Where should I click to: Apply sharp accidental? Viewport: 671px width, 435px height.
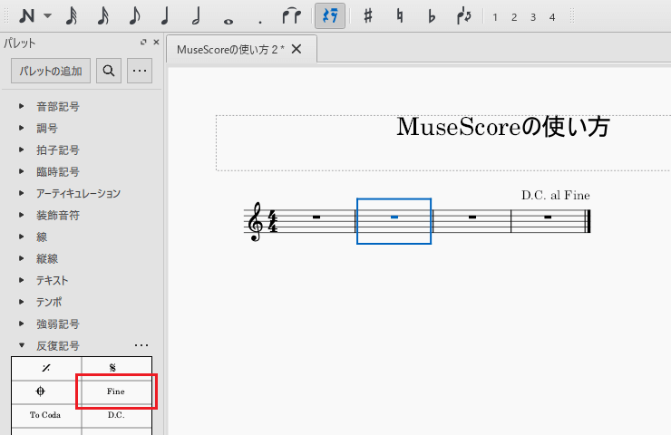point(367,16)
